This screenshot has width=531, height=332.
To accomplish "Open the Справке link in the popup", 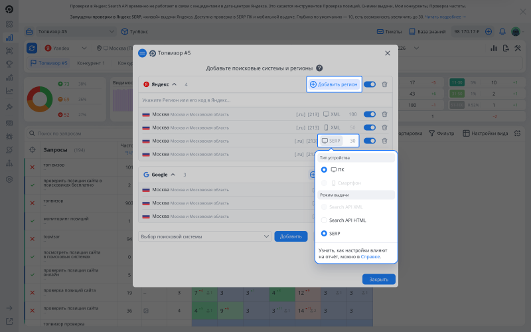I will pos(370,257).
